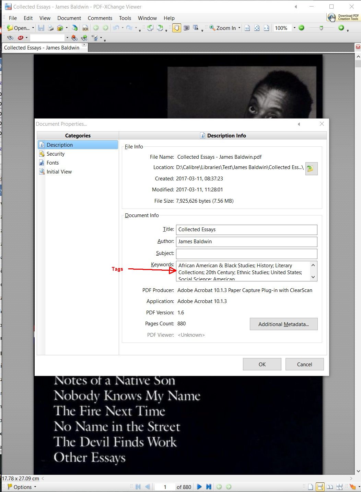Click into the empty Subject field
361x492 pixels.
click(247, 254)
